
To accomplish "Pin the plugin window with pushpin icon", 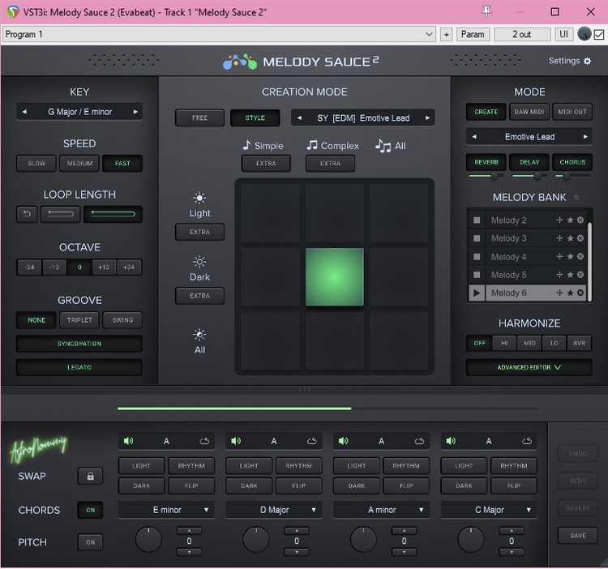I will (486, 11).
